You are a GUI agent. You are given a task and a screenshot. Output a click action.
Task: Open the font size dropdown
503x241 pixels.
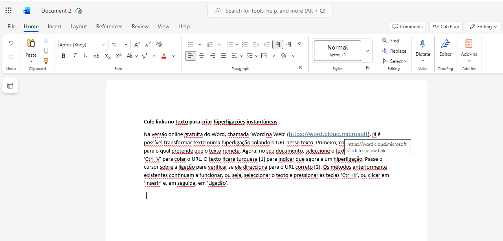click(126, 45)
